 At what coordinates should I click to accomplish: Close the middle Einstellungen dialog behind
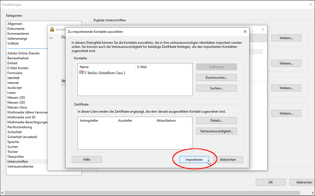point(263,29)
